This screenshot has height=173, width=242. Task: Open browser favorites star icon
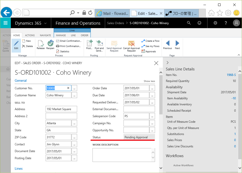[220, 13]
